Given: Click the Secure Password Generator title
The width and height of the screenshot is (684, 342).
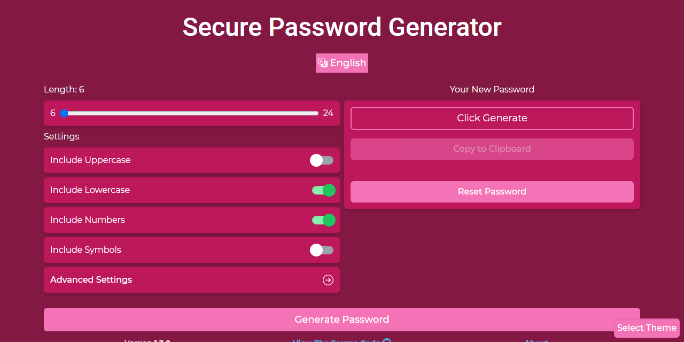Looking at the screenshot, I should 341,27.
